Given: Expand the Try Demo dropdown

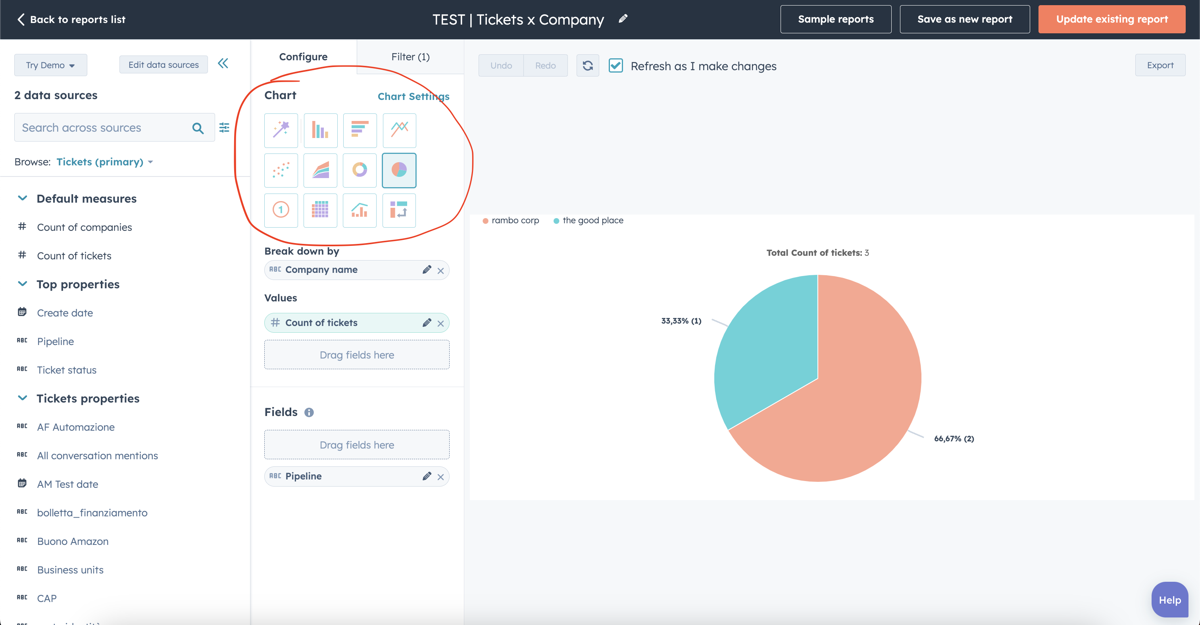Looking at the screenshot, I should tap(50, 65).
